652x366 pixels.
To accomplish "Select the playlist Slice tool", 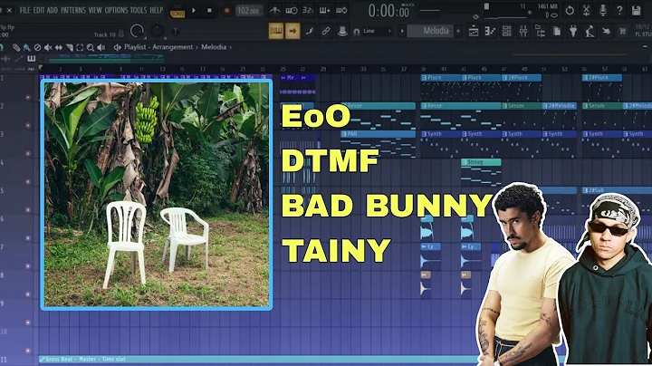I will (x=70, y=47).
